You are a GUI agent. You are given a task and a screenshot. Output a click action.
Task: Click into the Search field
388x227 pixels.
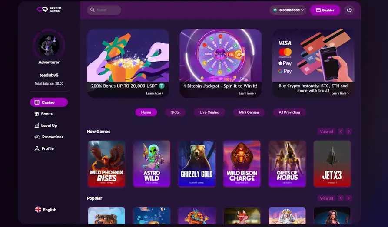(104, 10)
